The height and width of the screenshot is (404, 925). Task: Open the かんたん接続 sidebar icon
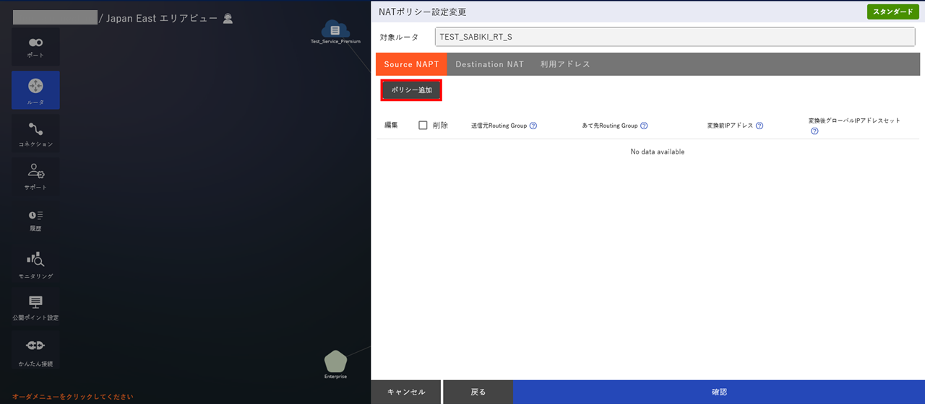click(x=35, y=351)
